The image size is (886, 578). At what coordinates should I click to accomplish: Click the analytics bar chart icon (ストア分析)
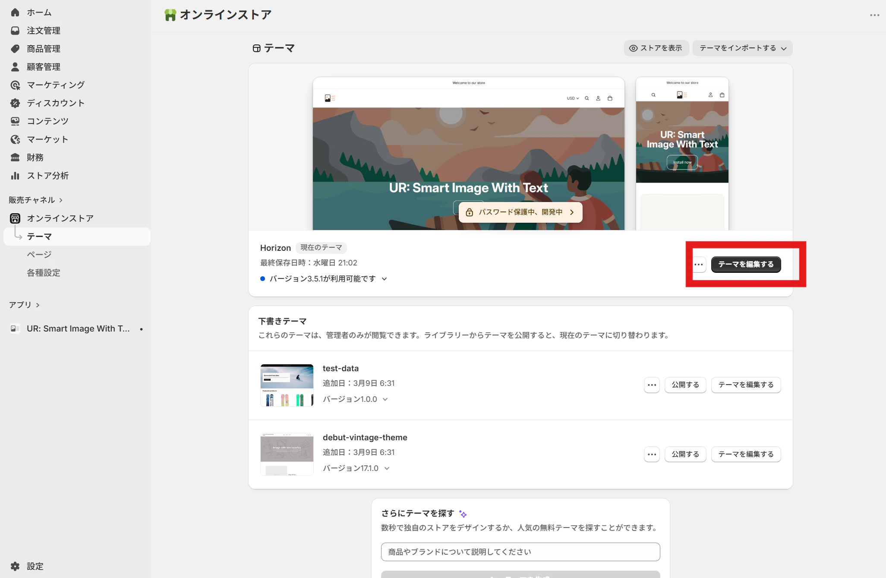click(15, 176)
